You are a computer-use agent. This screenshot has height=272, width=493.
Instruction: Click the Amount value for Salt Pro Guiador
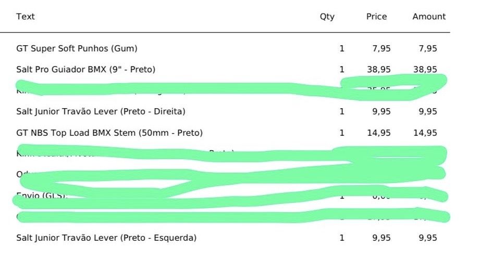click(x=425, y=69)
